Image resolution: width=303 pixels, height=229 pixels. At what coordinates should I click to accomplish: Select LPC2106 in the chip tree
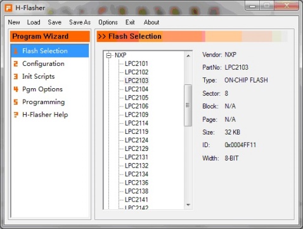click(x=136, y=106)
